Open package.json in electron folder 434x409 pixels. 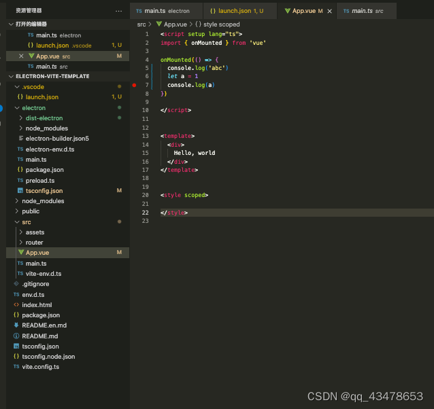(x=67, y=170)
